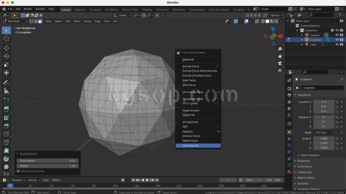Open the Modifiers wrench properties tab
This screenshot has width=346, height=194.
point(289,139)
